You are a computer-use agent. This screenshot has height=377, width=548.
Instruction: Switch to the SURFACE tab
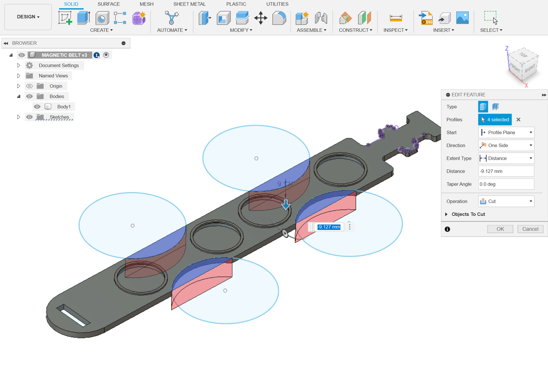click(x=109, y=4)
